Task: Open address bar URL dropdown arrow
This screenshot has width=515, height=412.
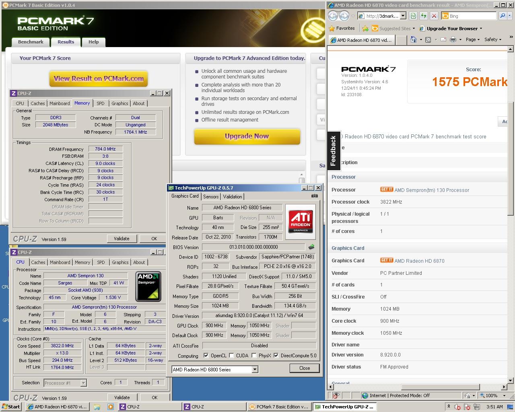Action: 403,16
